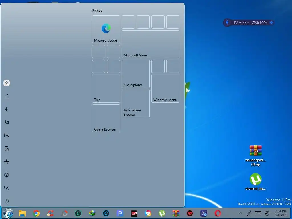This screenshot has height=219, width=292.
Task: Open the clock showing 7:54 PM
Action: (x=281, y=213)
